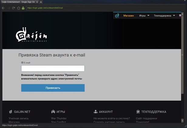Close the Gaijin Entertainment tab
Viewport: 187px width, 128px height.
pyautogui.click(x=37, y=2)
